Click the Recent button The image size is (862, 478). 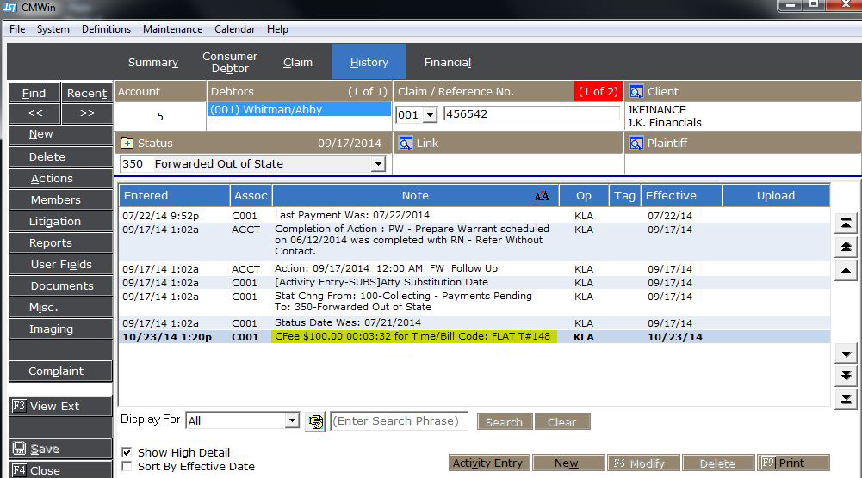tap(87, 94)
